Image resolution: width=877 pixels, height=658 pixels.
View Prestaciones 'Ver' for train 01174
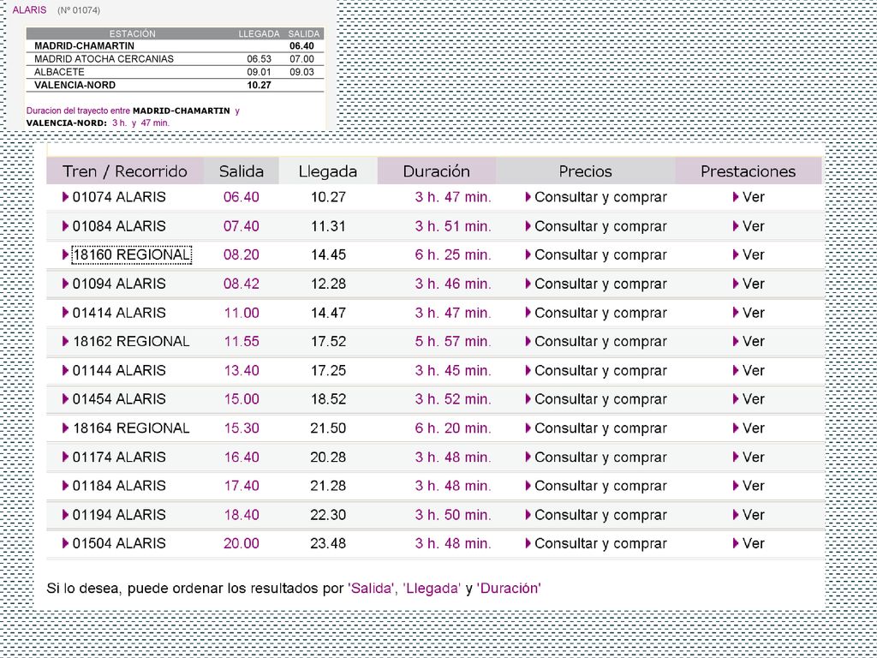(753, 458)
